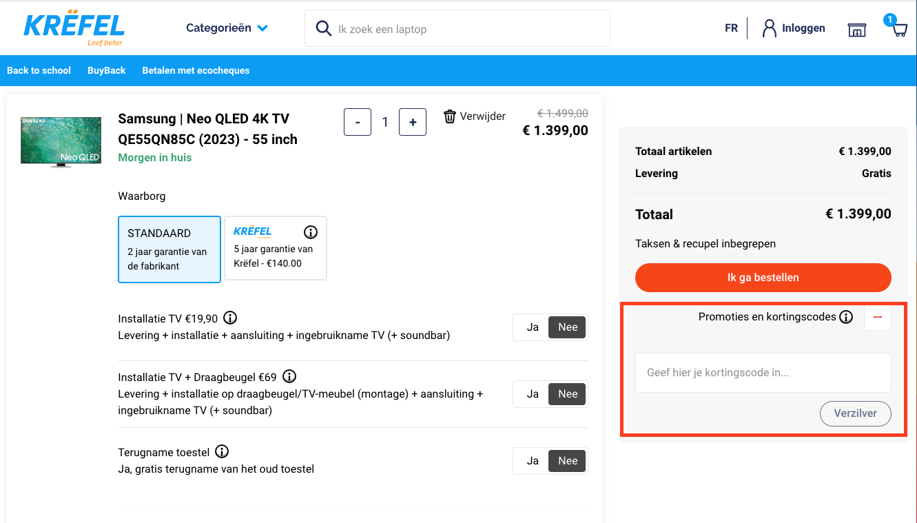Increase quantity with plus button
Viewport: 917px width, 523px height.
click(413, 122)
